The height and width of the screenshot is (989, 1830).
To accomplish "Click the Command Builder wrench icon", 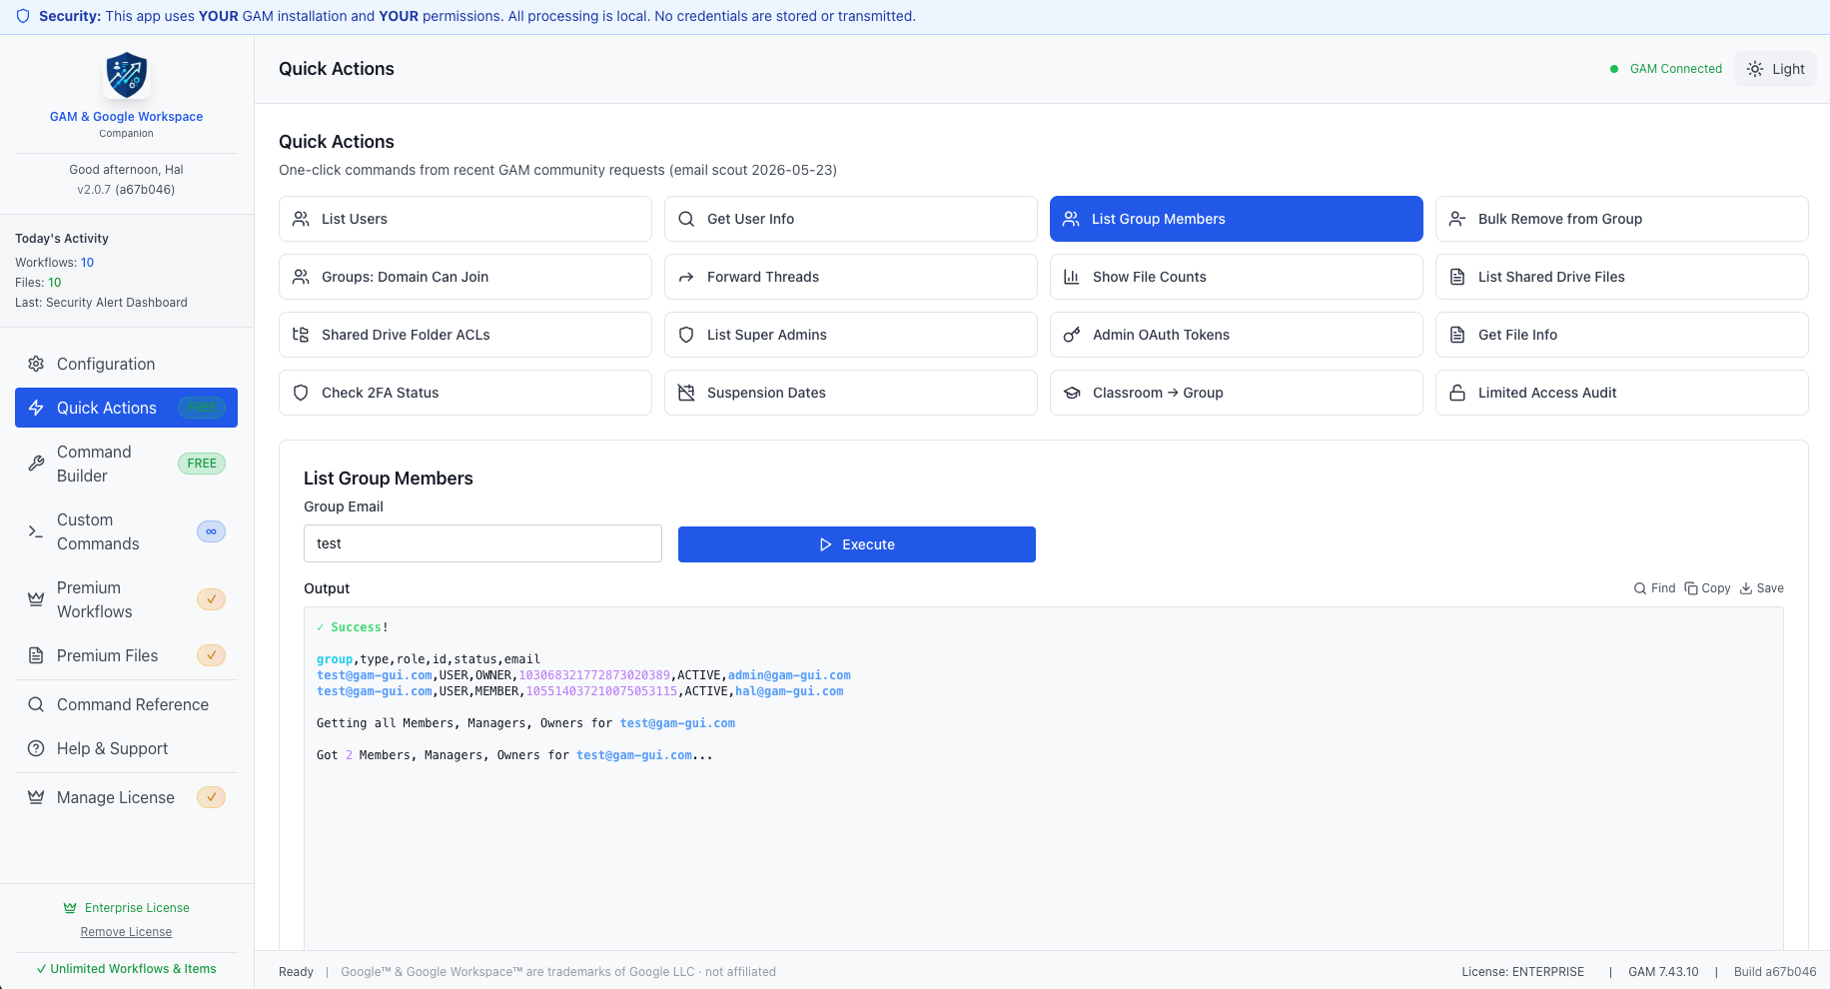I will coord(36,464).
